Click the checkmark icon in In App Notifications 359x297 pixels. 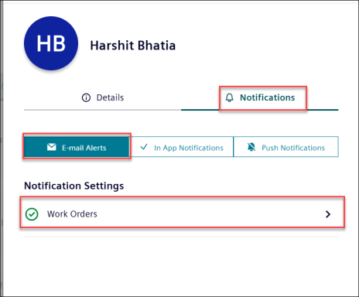pyautogui.click(x=144, y=147)
